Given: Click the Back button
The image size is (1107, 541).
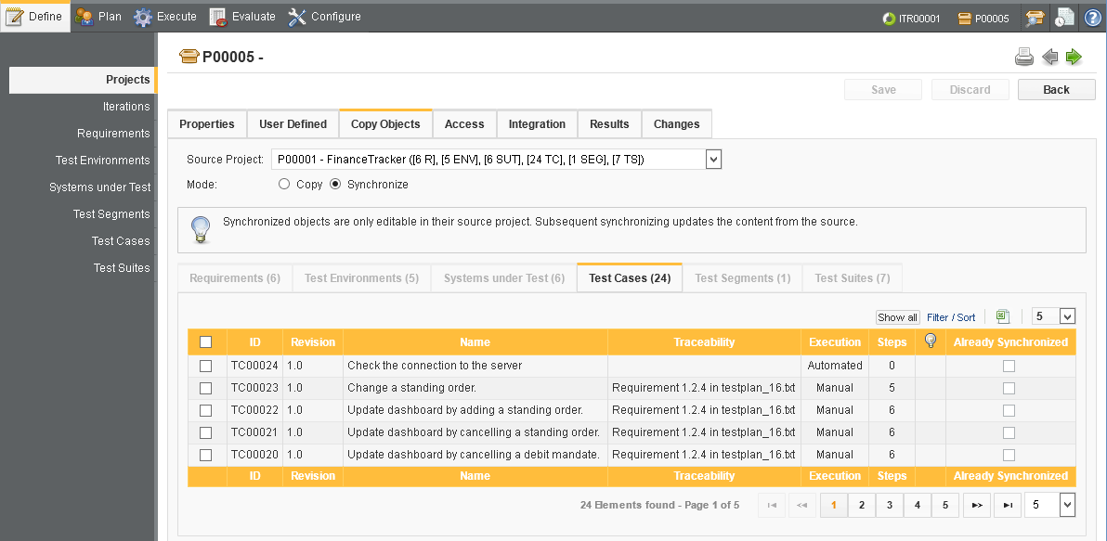Looking at the screenshot, I should pyautogui.click(x=1056, y=90).
